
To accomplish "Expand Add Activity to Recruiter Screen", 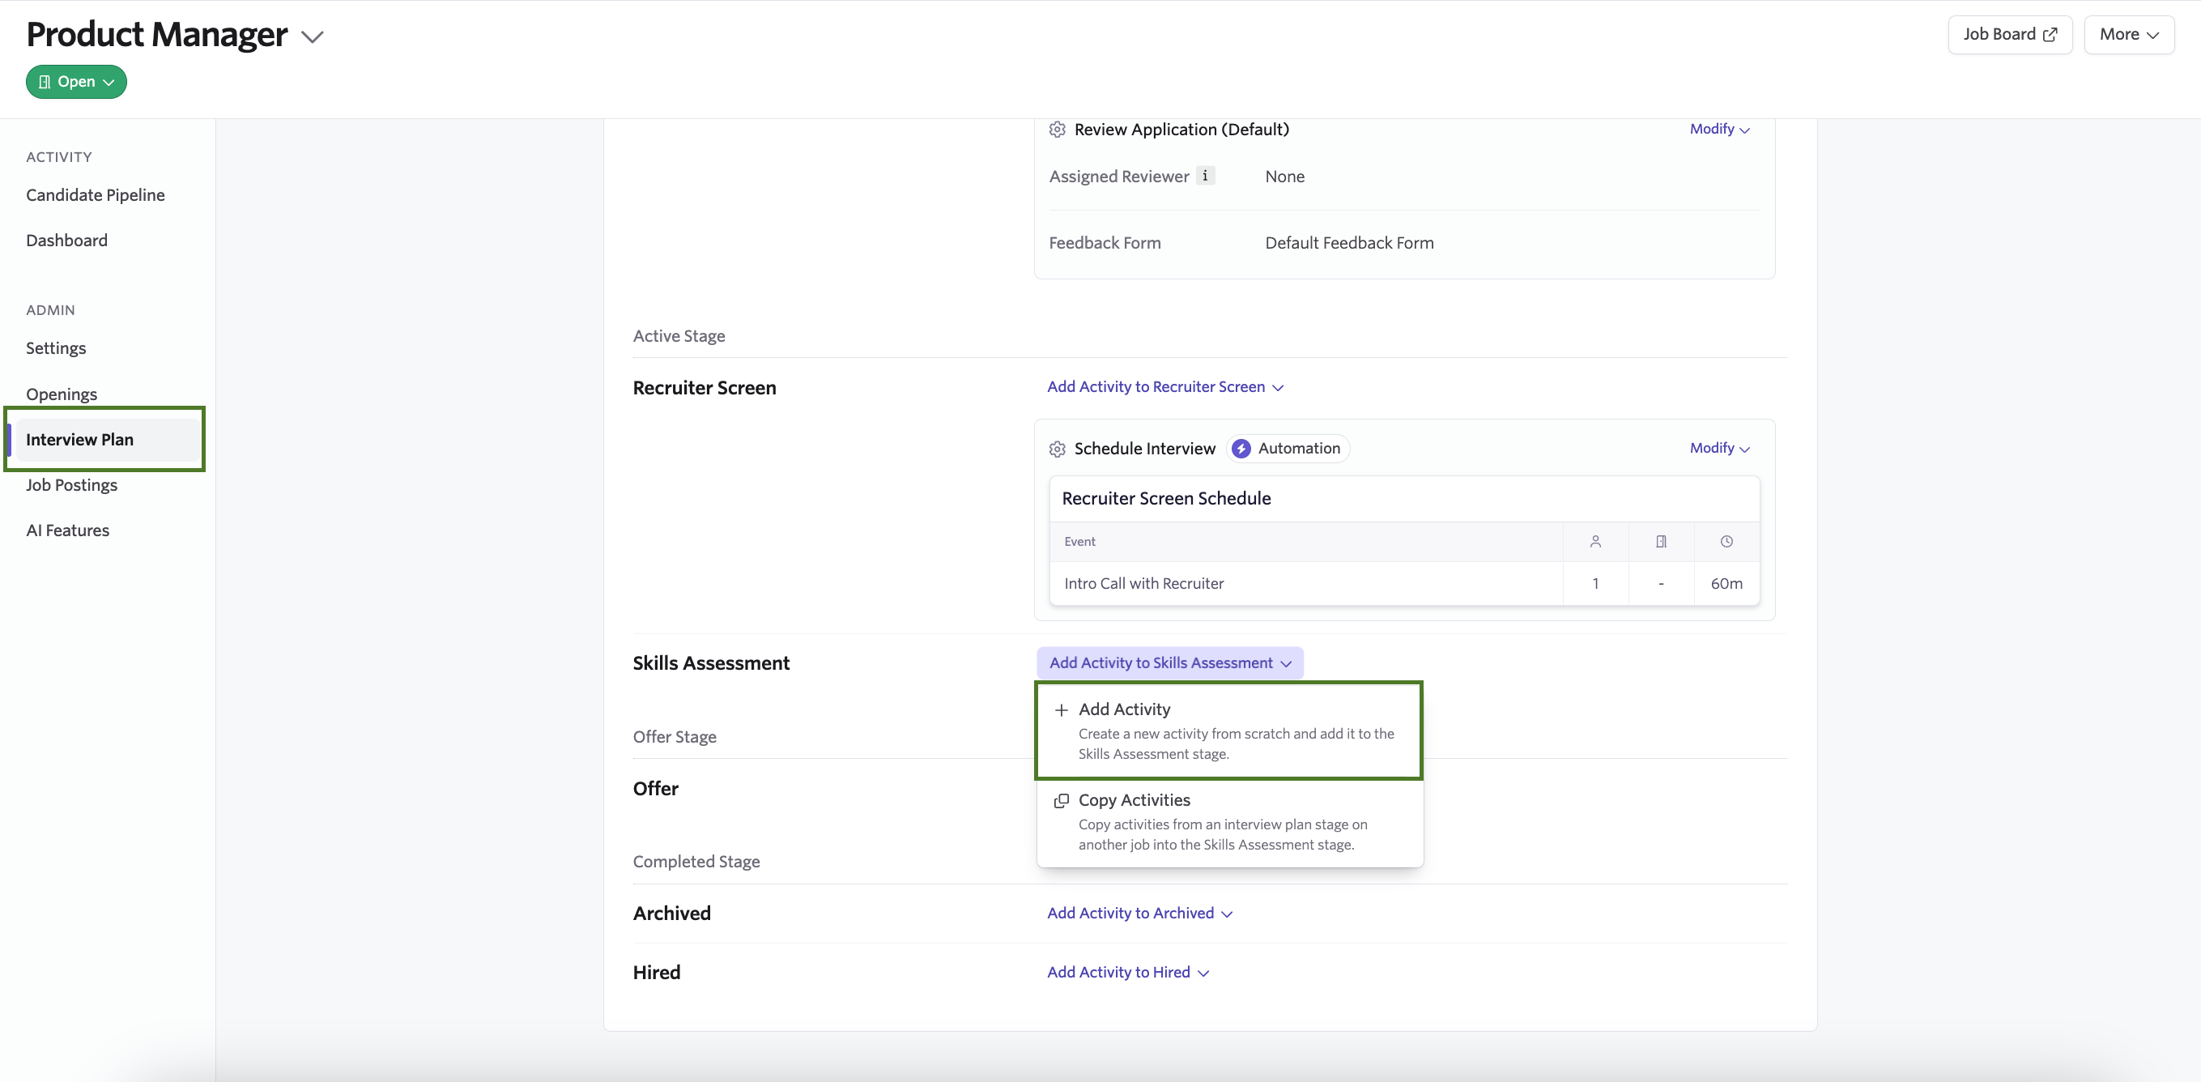I will coord(1165,386).
